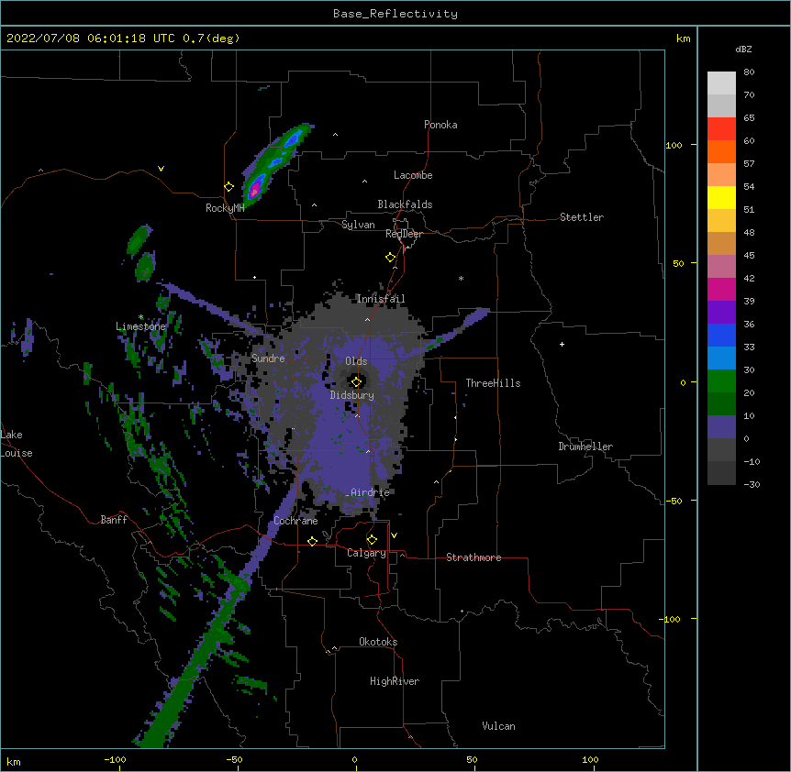Viewport: 791px width, 772px height.
Task: Click the Lake Louise label at the left edge
Action: click(17, 444)
